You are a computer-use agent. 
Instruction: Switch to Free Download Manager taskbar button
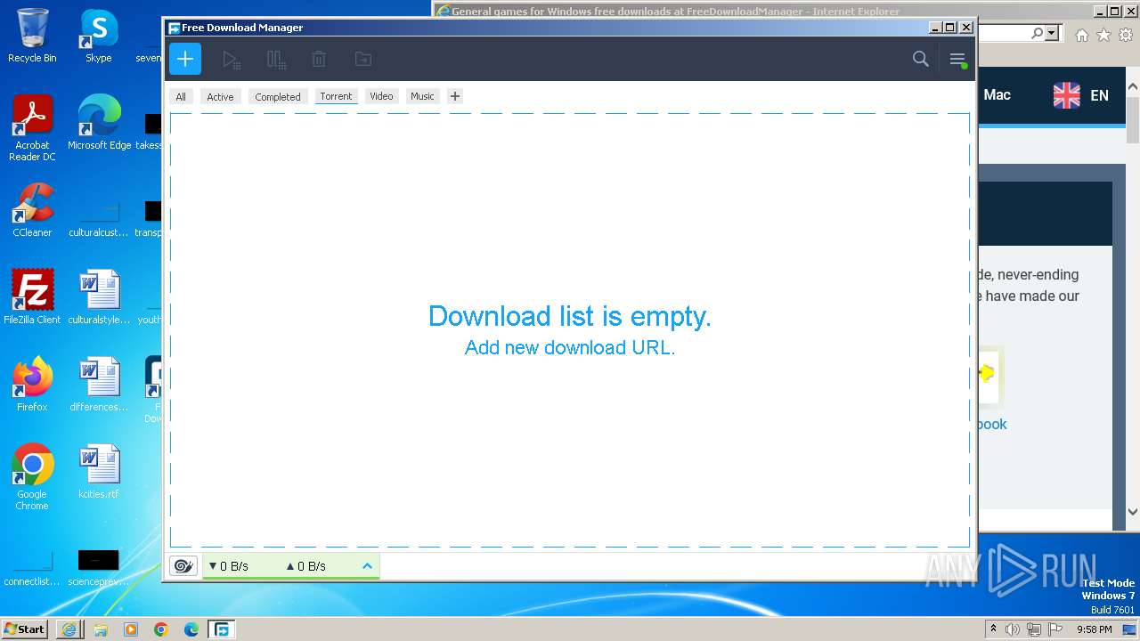[x=221, y=629]
